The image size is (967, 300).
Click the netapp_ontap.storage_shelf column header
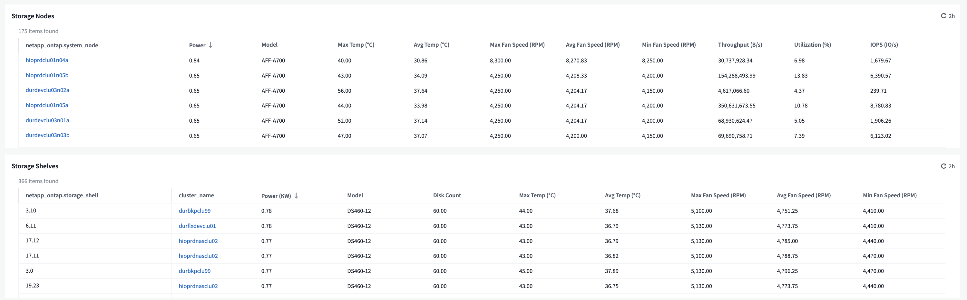click(62, 195)
